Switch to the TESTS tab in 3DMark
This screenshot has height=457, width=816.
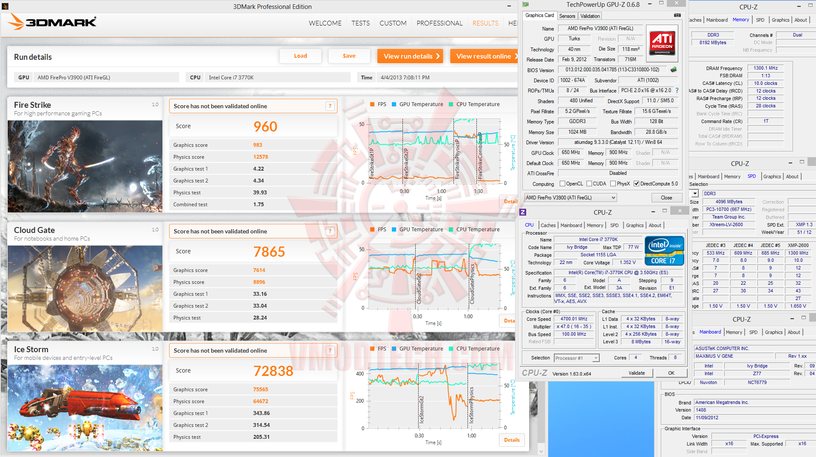(x=360, y=23)
